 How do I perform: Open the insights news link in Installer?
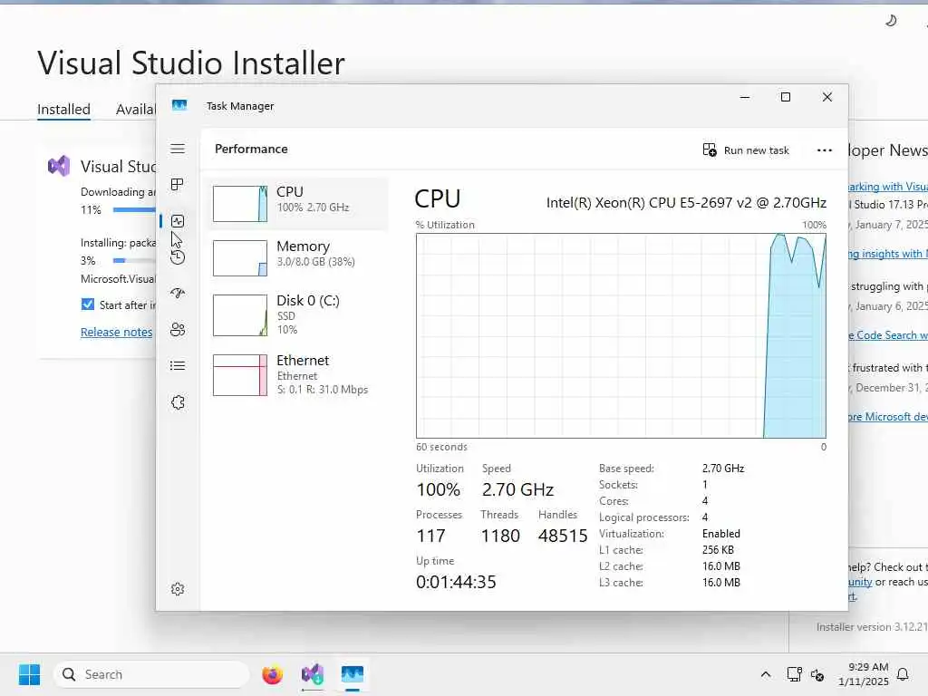888,254
